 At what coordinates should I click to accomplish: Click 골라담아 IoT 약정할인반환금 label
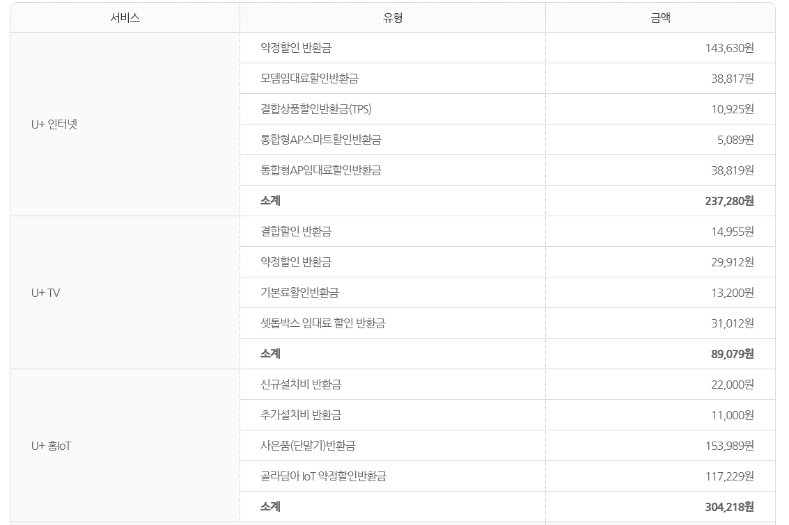(323, 476)
